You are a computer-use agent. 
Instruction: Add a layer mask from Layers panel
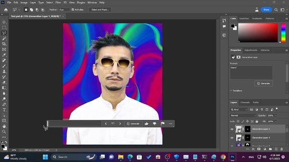259,149
